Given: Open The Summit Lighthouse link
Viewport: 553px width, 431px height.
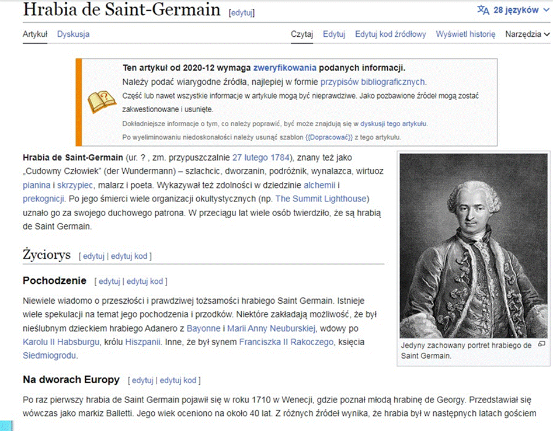Looking at the screenshot, I should [x=321, y=199].
